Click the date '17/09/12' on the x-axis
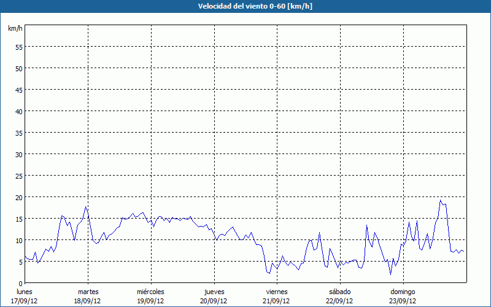 point(24,301)
